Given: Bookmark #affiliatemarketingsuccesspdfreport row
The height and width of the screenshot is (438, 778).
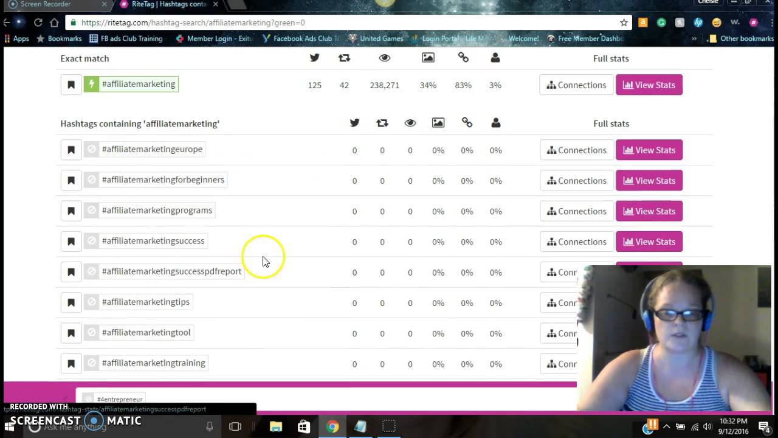Looking at the screenshot, I should click(x=71, y=272).
